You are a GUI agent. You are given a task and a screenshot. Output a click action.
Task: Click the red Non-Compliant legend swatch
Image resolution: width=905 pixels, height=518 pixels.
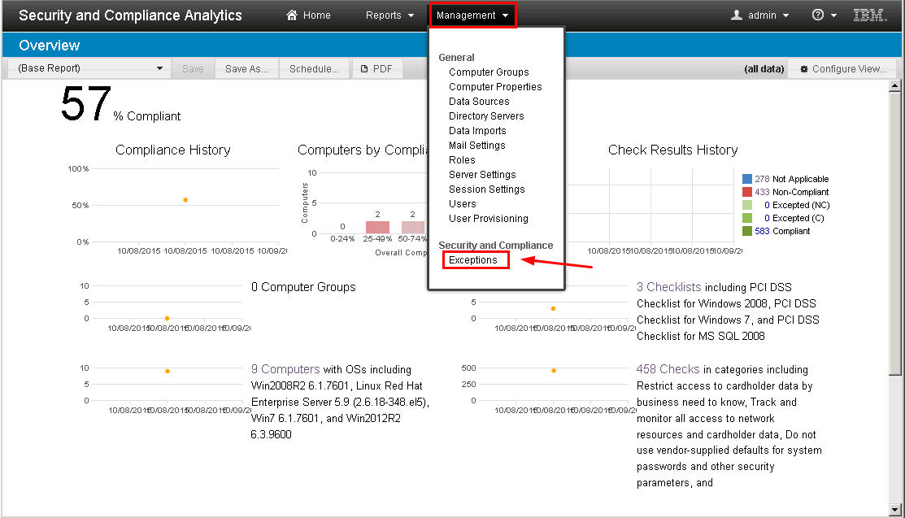click(747, 192)
